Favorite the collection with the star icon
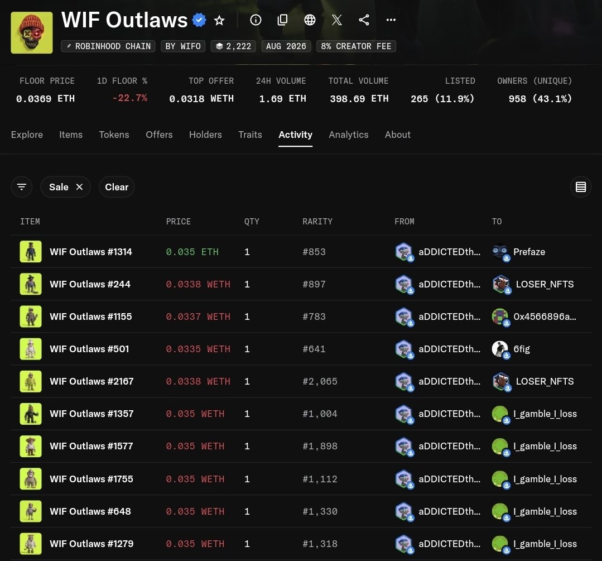 click(x=219, y=20)
